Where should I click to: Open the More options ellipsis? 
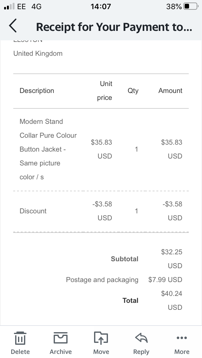pos(181,338)
